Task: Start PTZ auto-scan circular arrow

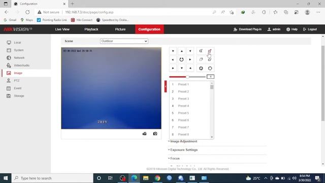Action: [x=182, y=60]
